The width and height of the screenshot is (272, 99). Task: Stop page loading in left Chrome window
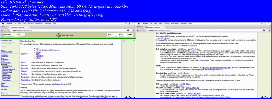pos(8,30)
